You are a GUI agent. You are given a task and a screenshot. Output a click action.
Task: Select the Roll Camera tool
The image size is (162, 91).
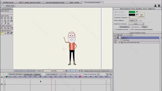[x=8, y=28]
